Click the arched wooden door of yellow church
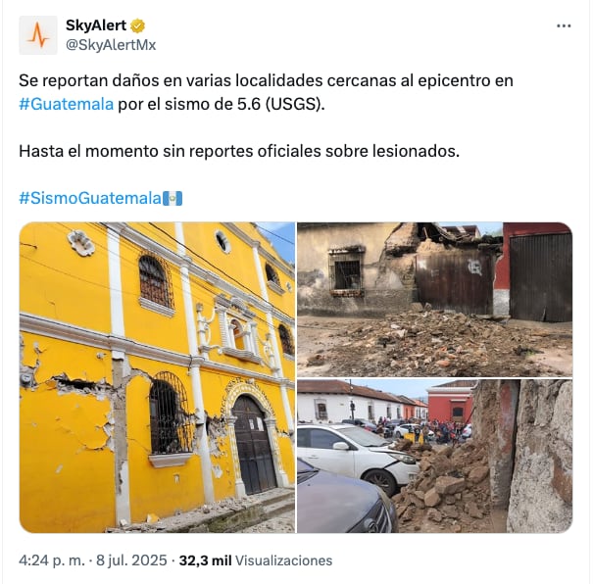 point(254,445)
